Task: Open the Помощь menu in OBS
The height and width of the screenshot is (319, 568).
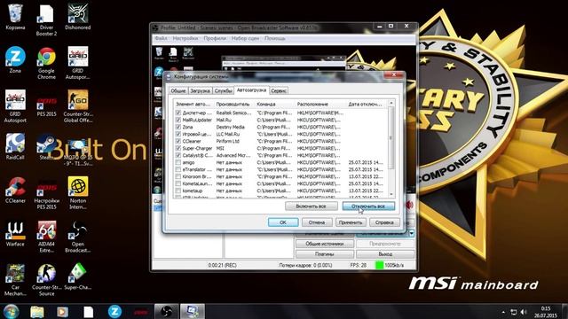Action: [x=274, y=38]
